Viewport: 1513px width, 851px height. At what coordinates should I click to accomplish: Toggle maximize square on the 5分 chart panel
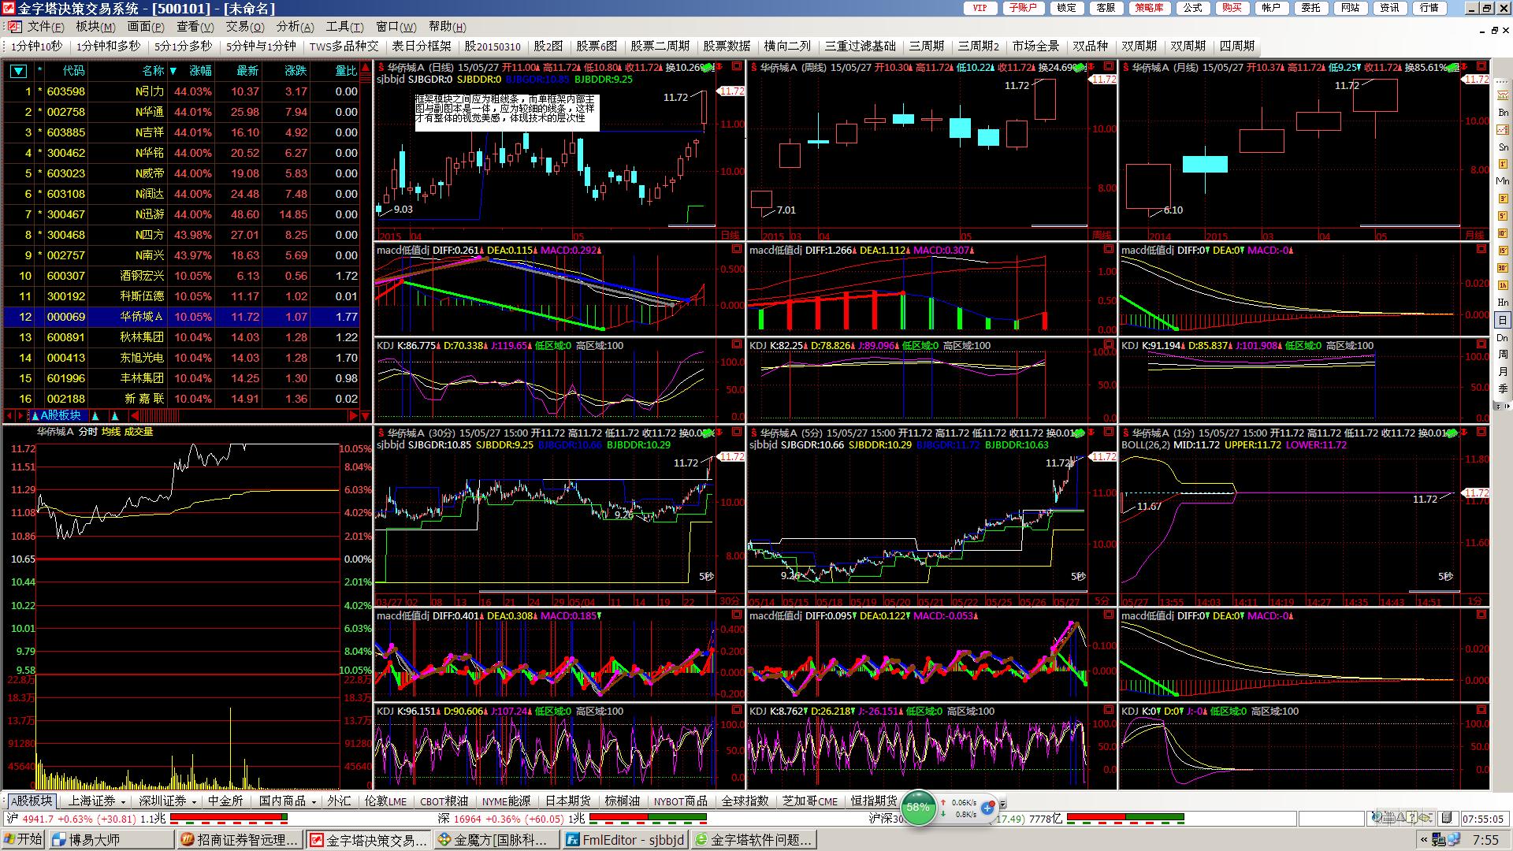coord(1109,432)
